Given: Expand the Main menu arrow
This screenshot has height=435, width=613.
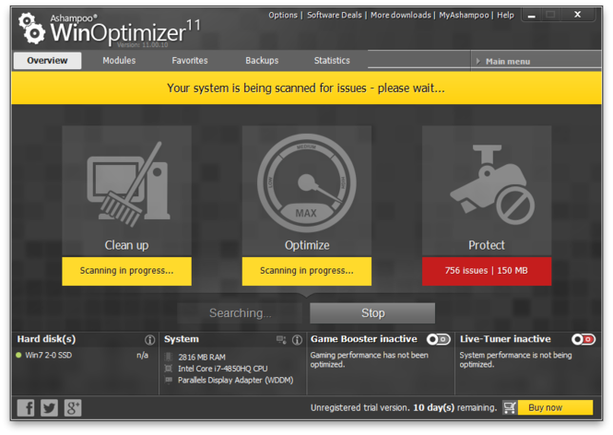Looking at the screenshot, I should (477, 62).
